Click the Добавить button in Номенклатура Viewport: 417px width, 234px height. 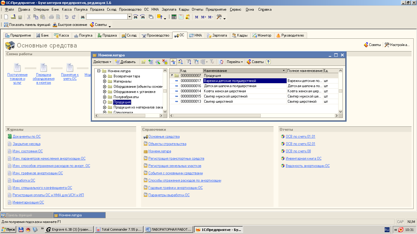pos(125,62)
